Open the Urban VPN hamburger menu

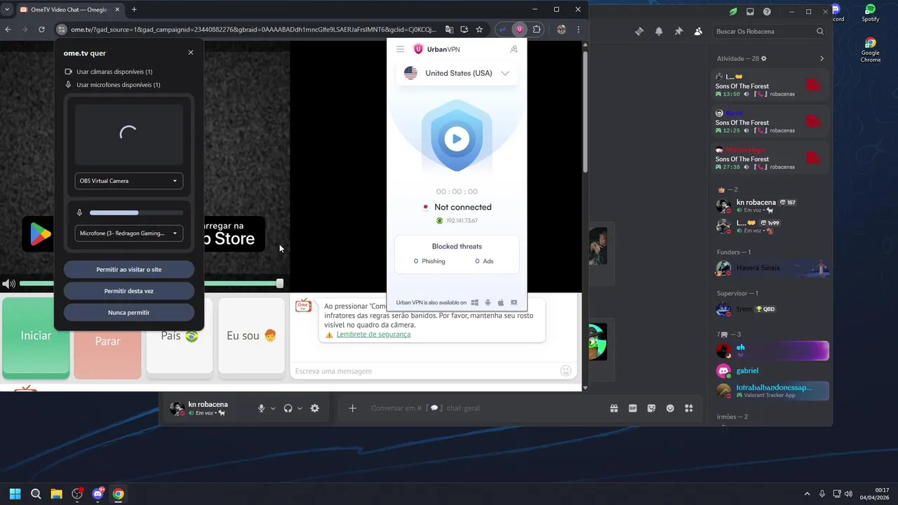(400, 49)
